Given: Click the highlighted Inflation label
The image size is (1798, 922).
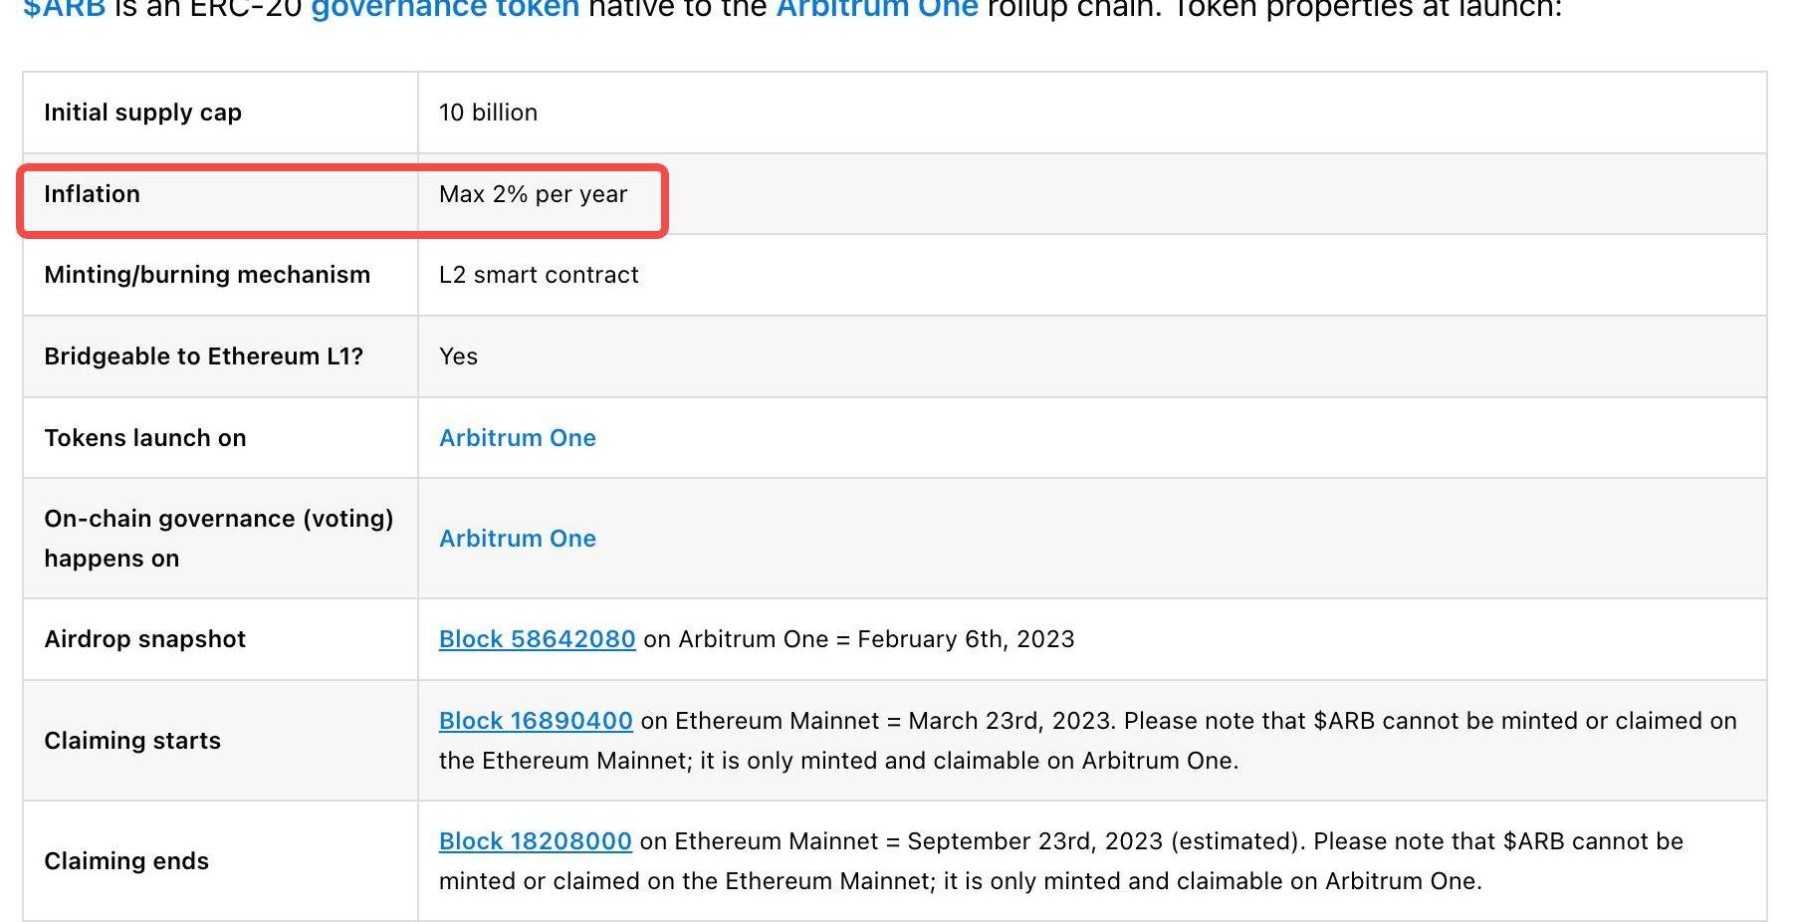Looking at the screenshot, I should (92, 194).
